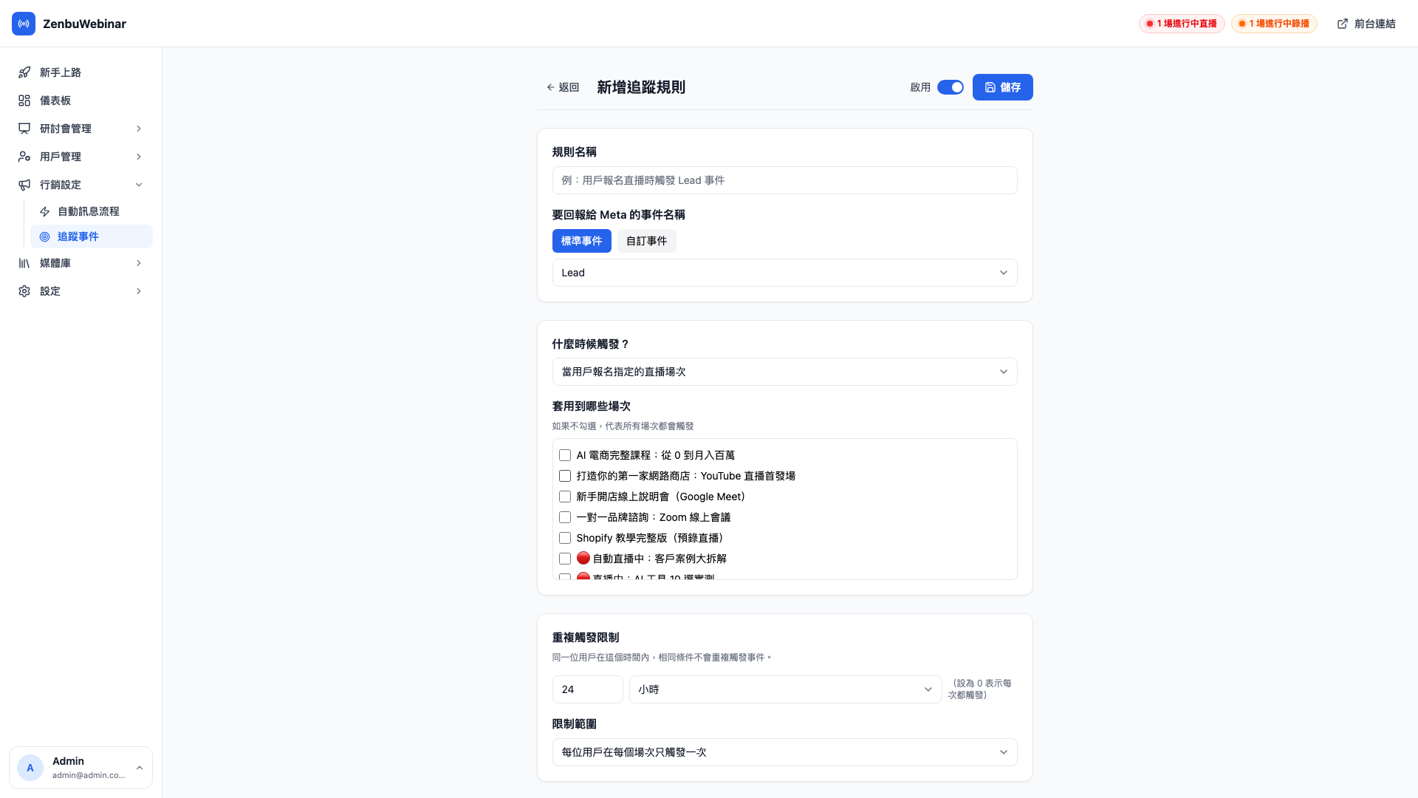Click the megaphone icon for 行銷設定
This screenshot has width=1418, height=798.
pyautogui.click(x=24, y=185)
